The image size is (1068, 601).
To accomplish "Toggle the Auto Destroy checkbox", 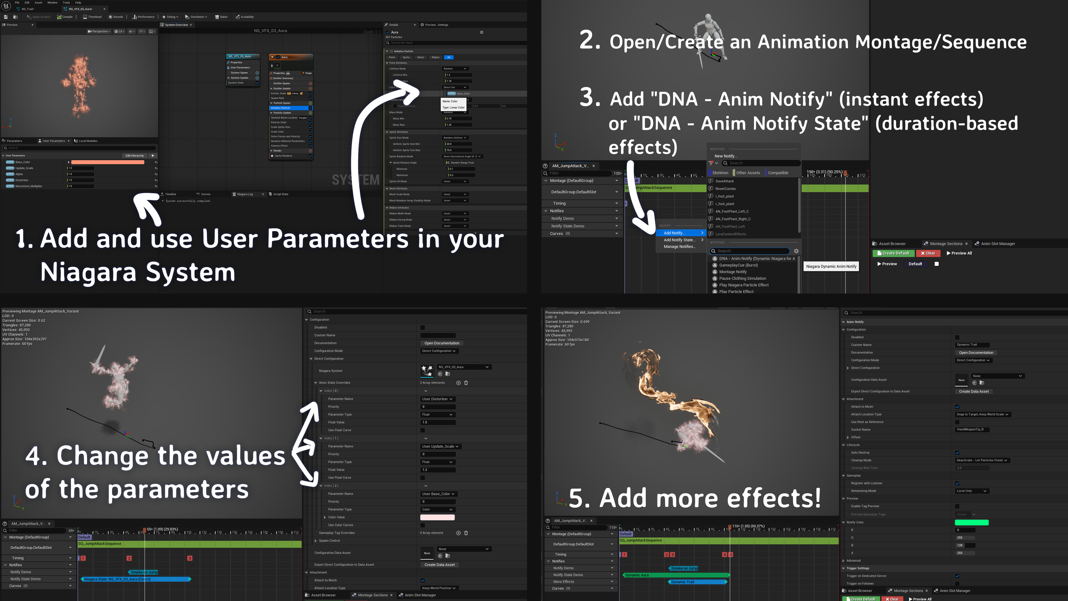I will pos(957,452).
